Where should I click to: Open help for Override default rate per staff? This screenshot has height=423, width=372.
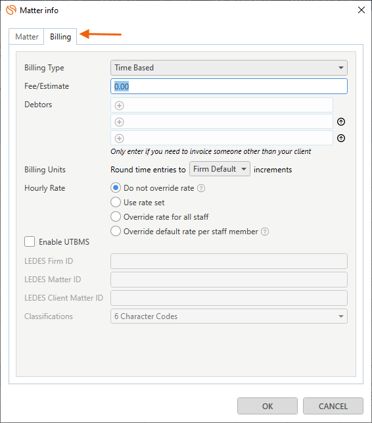[265, 232]
